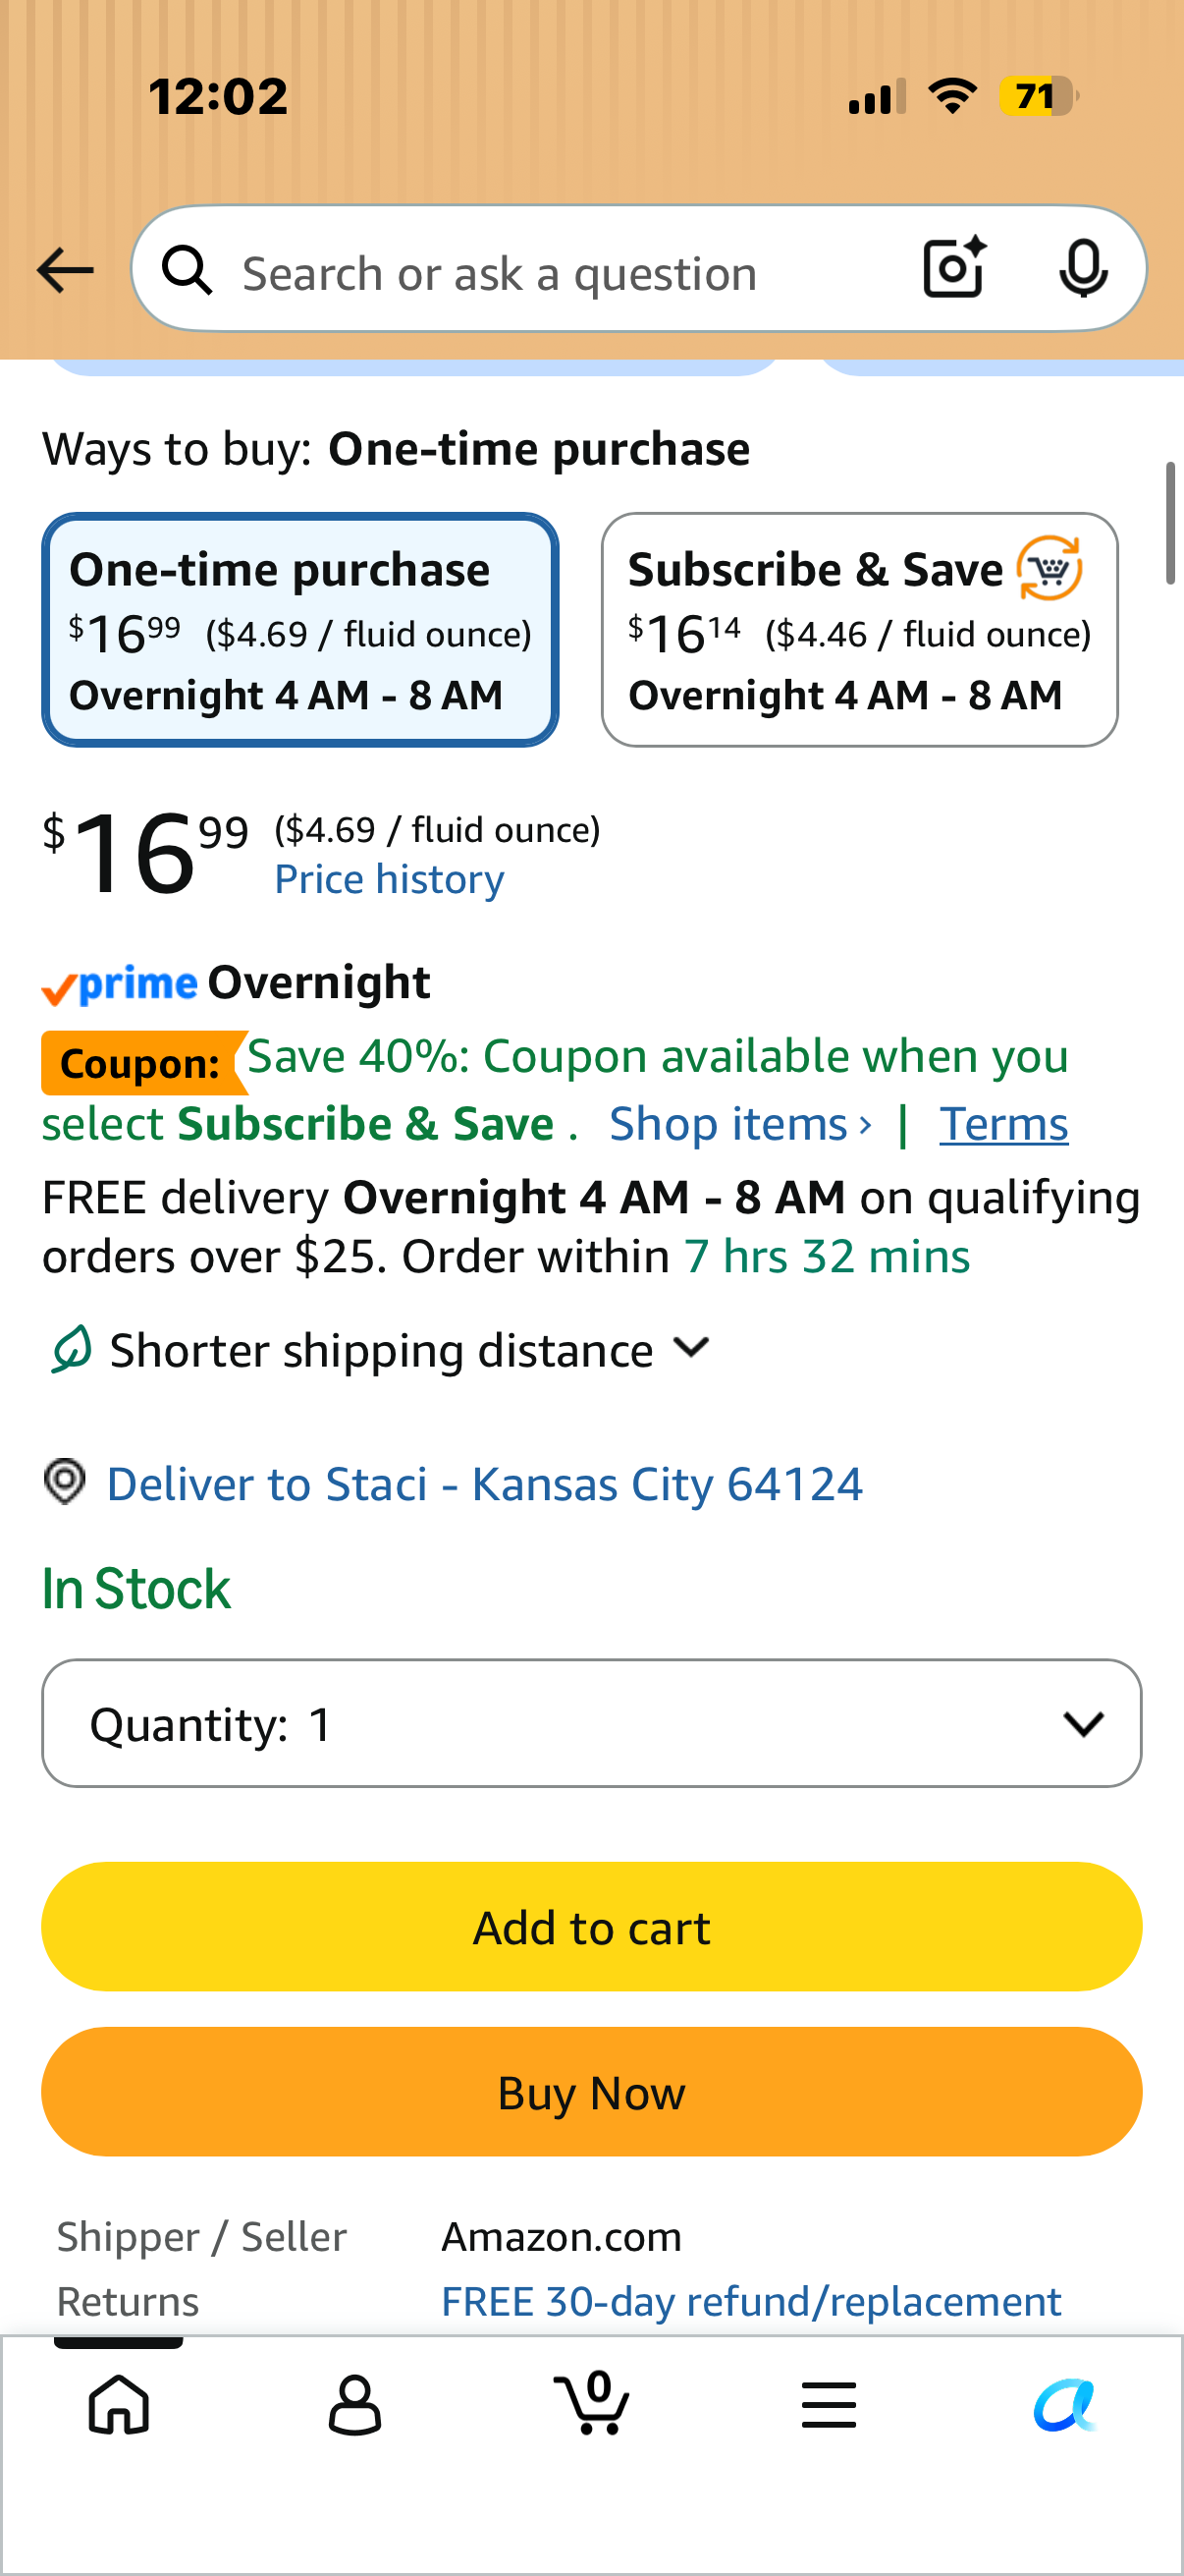The image size is (1184, 2576).
Task: Open Shop items coupon link
Action: coord(740,1124)
